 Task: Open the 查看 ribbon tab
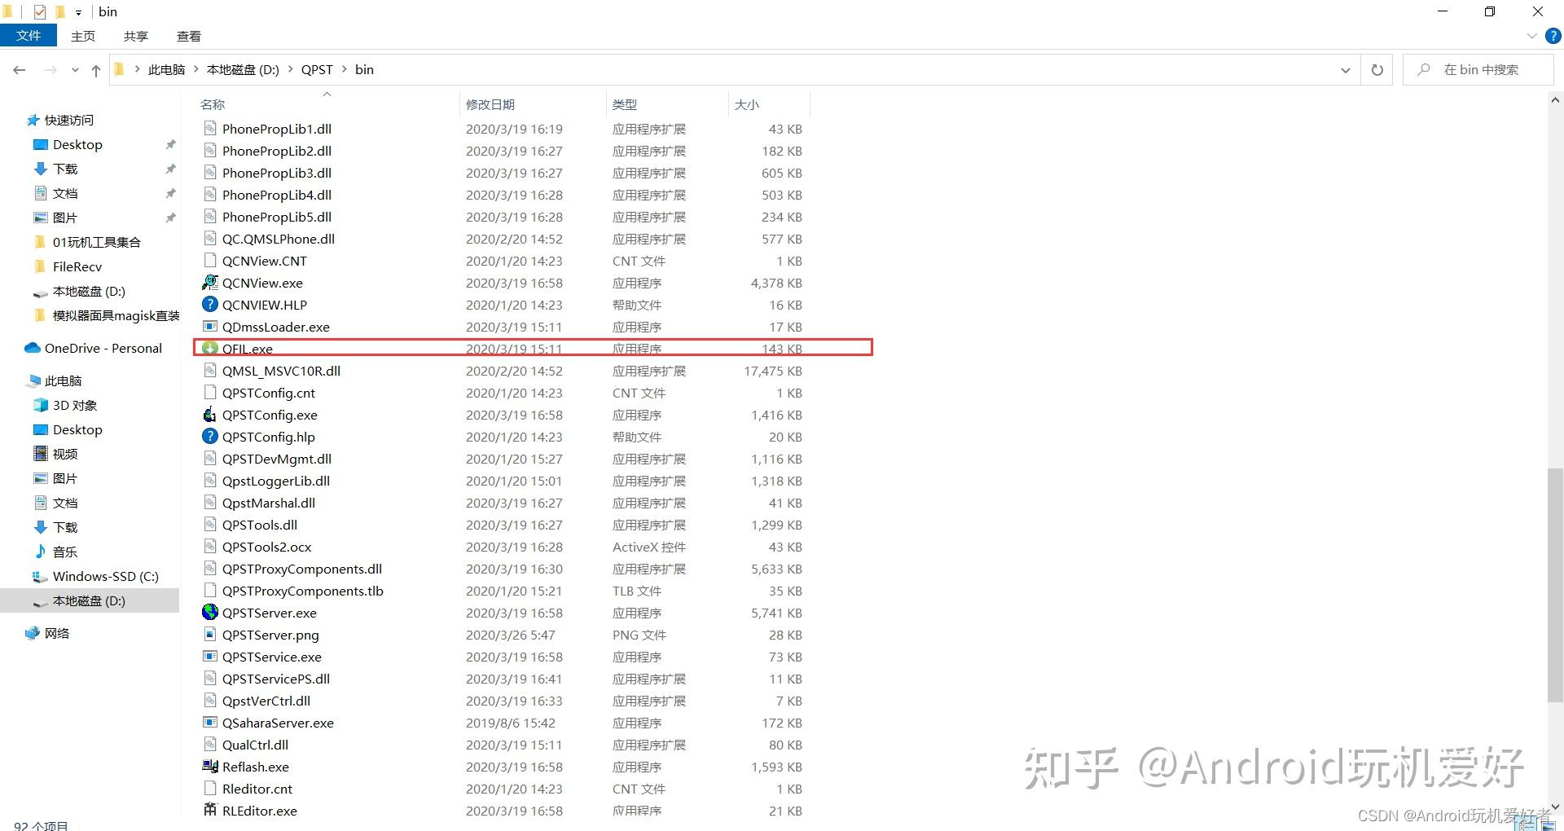tap(189, 36)
